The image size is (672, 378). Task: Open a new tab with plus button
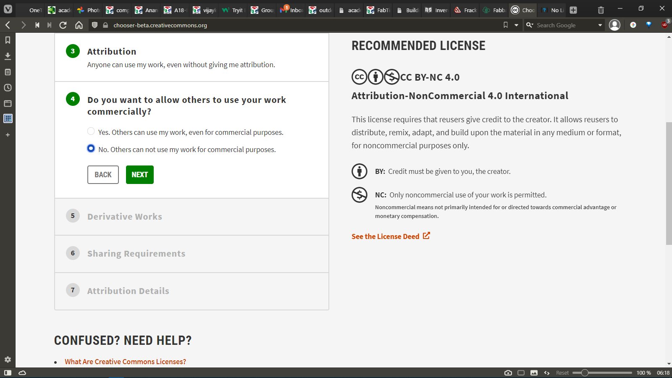[573, 10]
